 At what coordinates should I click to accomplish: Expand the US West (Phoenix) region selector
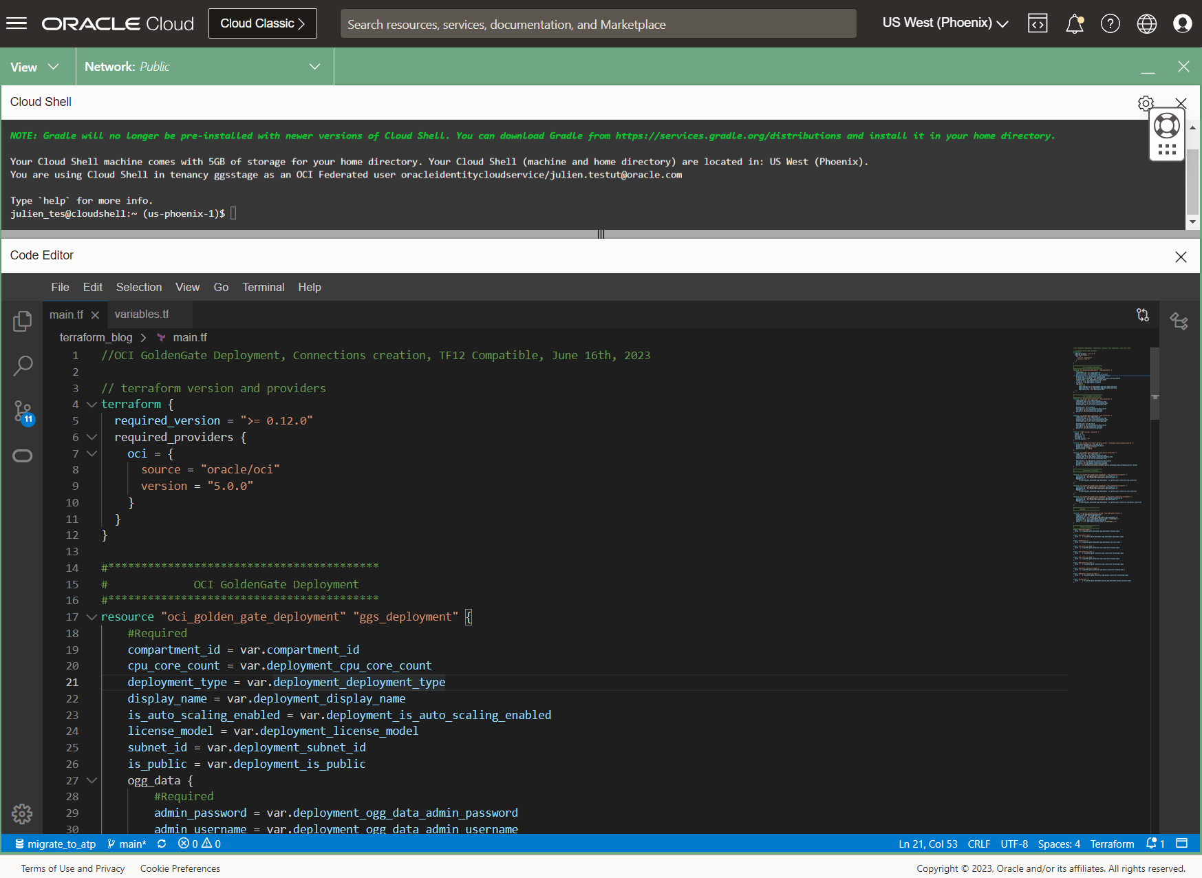(943, 22)
